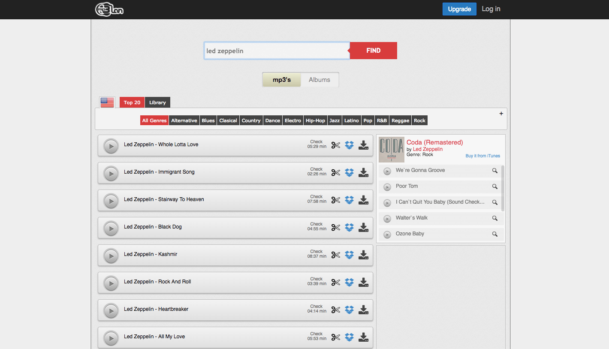
Task: Save Heartbreaker to Dropbox
Action: click(350, 310)
